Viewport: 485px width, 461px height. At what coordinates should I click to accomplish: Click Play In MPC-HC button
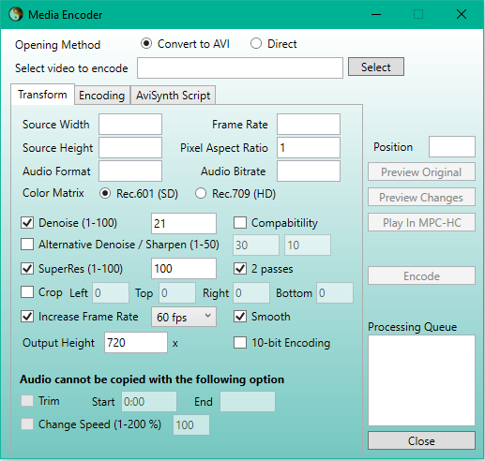click(x=421, y=222)
